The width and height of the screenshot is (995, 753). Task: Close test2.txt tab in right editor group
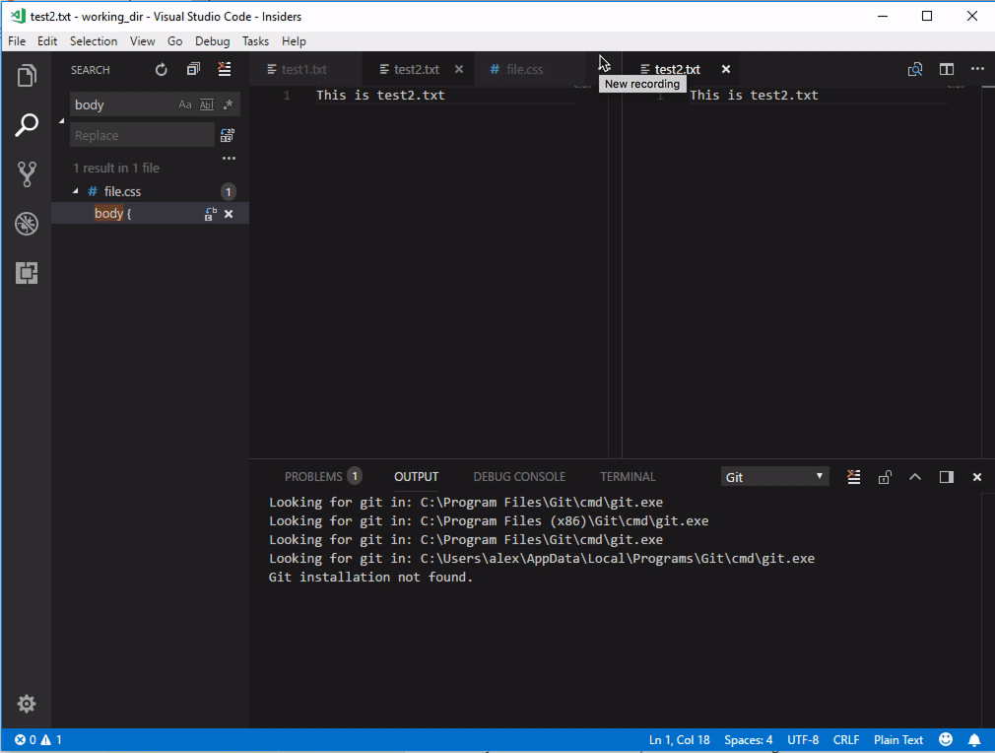pos(726,69)
